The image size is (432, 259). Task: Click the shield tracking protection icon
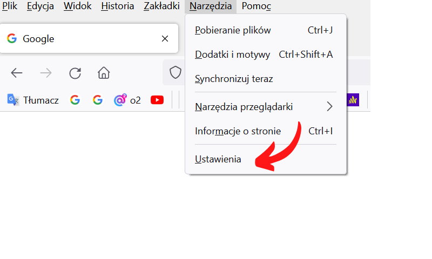[175, 73]
